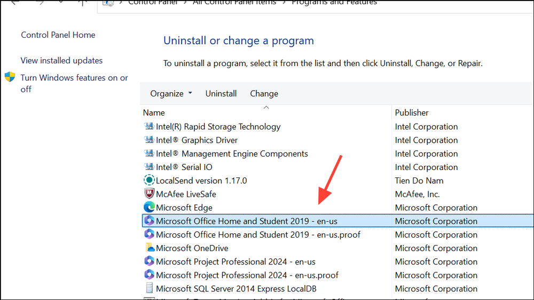This screenshot has height=300, width=534.
Task: Click the Intel Management Engine Components icon
Action: [x=149, y=153]
